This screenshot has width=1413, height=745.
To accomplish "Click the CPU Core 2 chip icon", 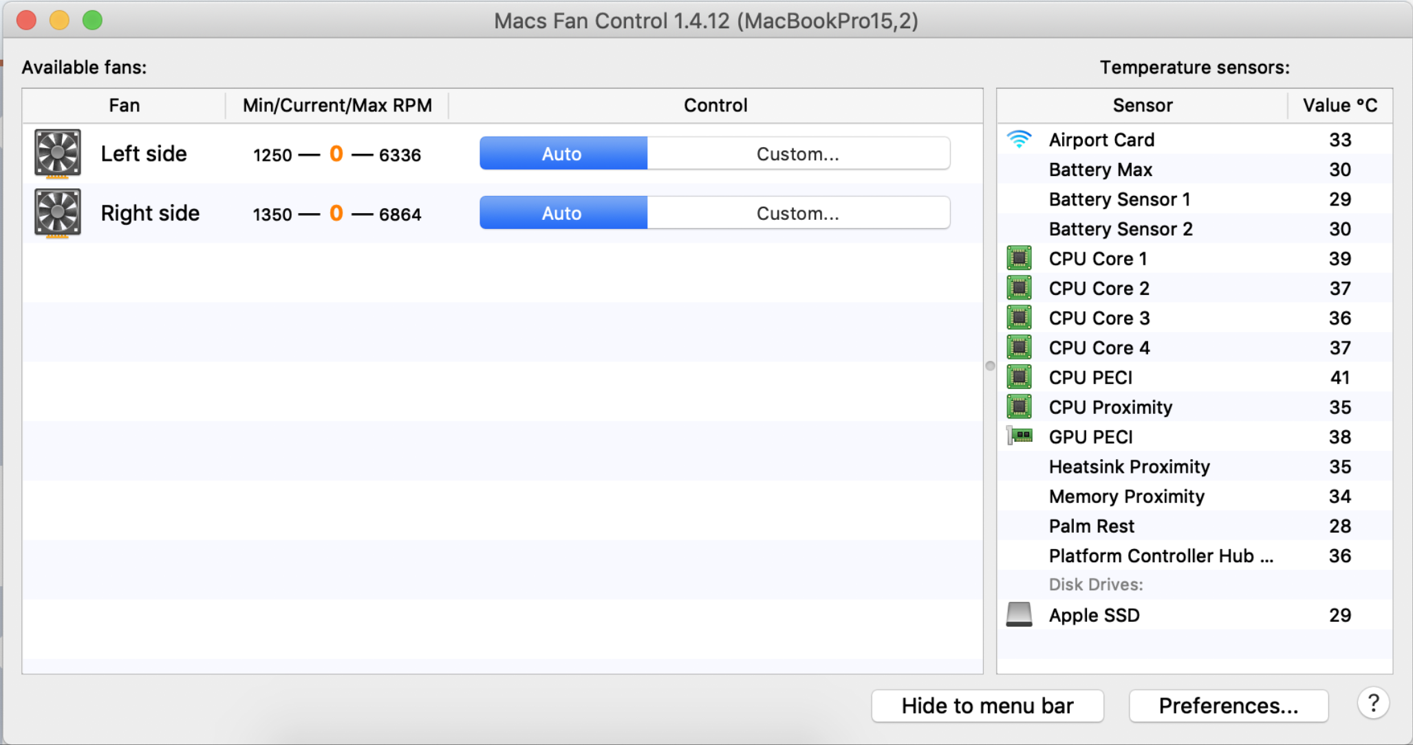I will click(1019, 288).
